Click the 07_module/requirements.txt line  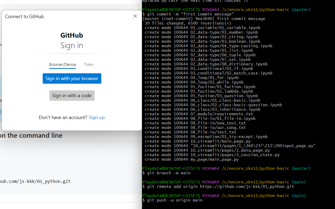coord(199,114)
